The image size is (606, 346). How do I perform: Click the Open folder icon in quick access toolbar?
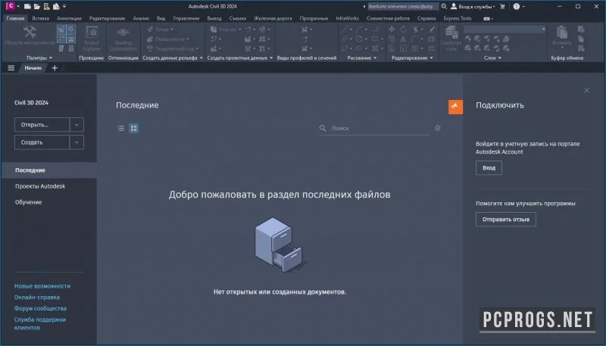point(36,6)
